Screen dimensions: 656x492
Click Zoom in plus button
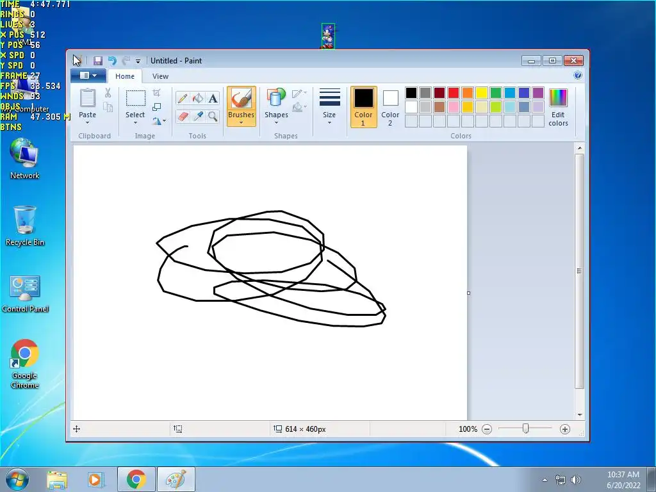[565, 429]
